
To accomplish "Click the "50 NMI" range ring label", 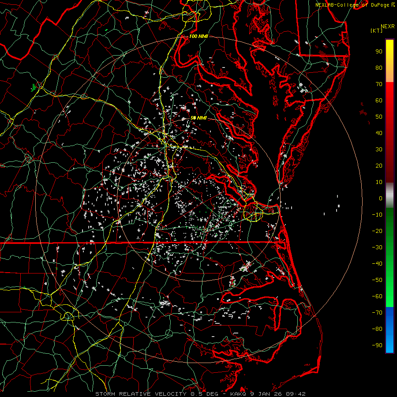I will (198, 118).
